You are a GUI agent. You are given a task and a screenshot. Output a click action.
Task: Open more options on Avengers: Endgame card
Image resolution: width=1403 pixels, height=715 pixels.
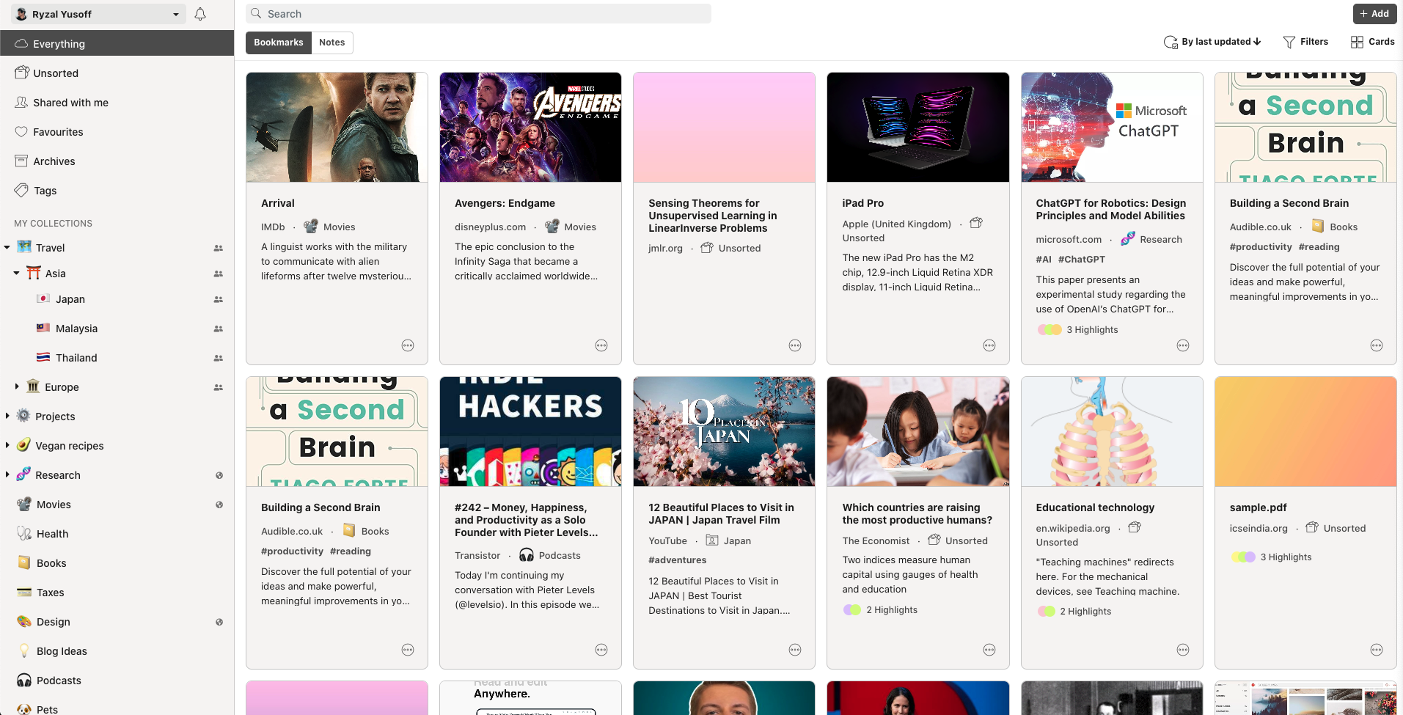601,345
